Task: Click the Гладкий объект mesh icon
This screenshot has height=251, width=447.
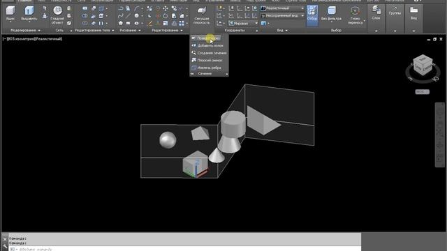Action: (57, 10)
